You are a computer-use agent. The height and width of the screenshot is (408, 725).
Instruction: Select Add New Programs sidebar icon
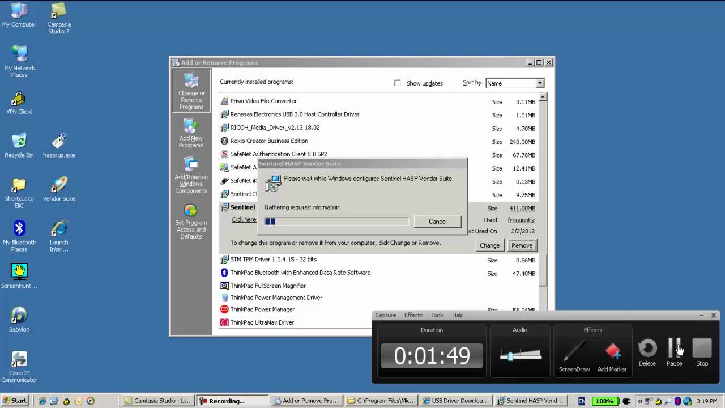[191, 134]
